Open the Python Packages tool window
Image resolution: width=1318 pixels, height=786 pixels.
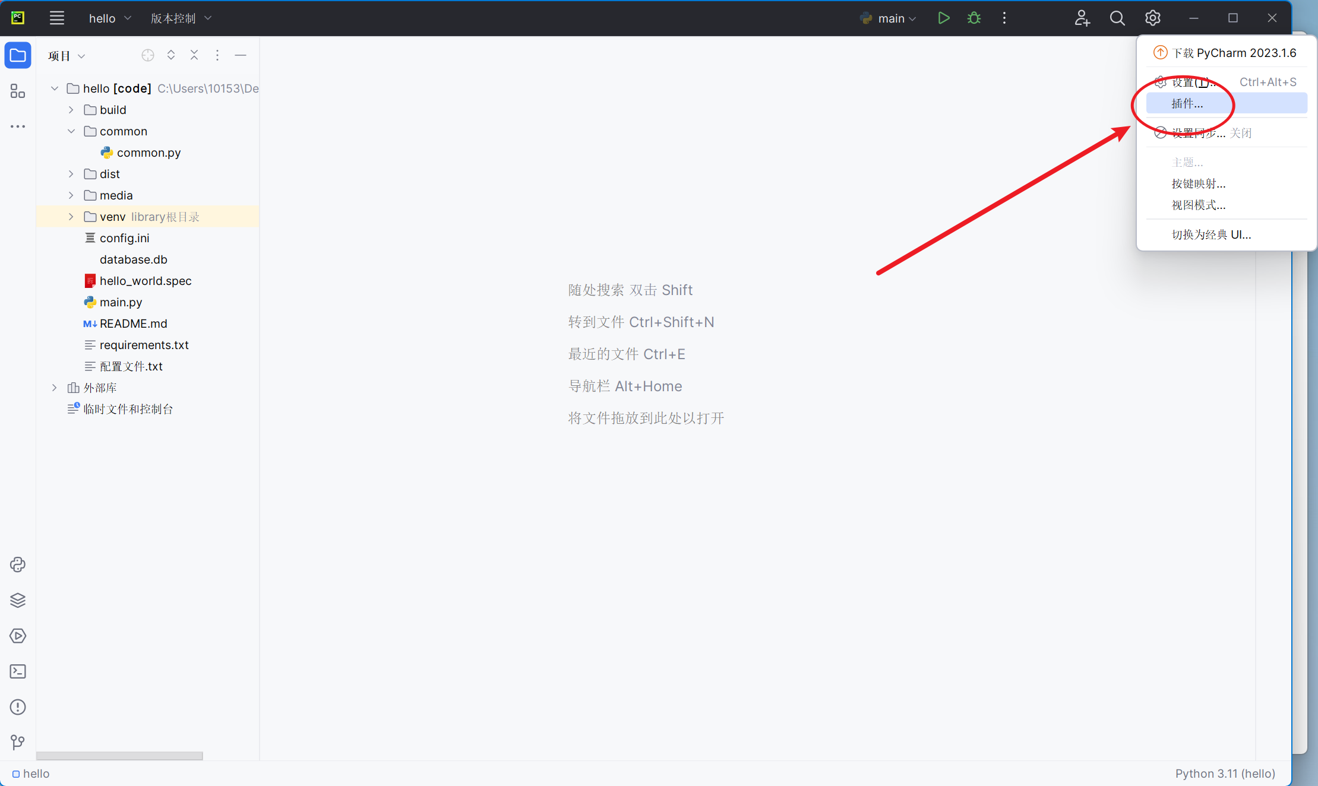[x=18, y=600]
